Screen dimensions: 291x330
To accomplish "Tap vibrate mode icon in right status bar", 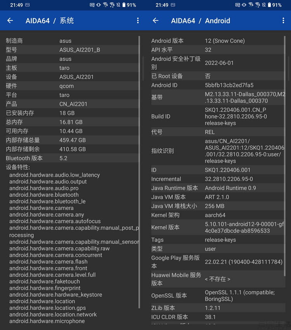I will [244, 5].
